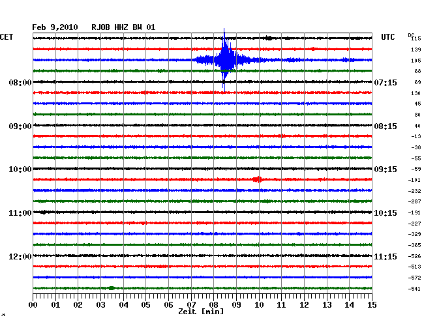Click the DC offset value -191
This screenshot has height=322, width=424.
pyautogui.click(x=414, y=212)
